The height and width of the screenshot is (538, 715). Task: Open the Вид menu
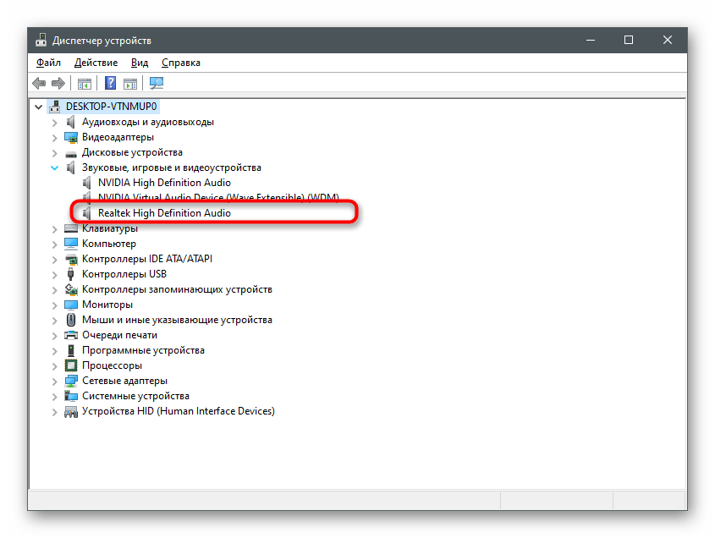(x=140, y=63)
